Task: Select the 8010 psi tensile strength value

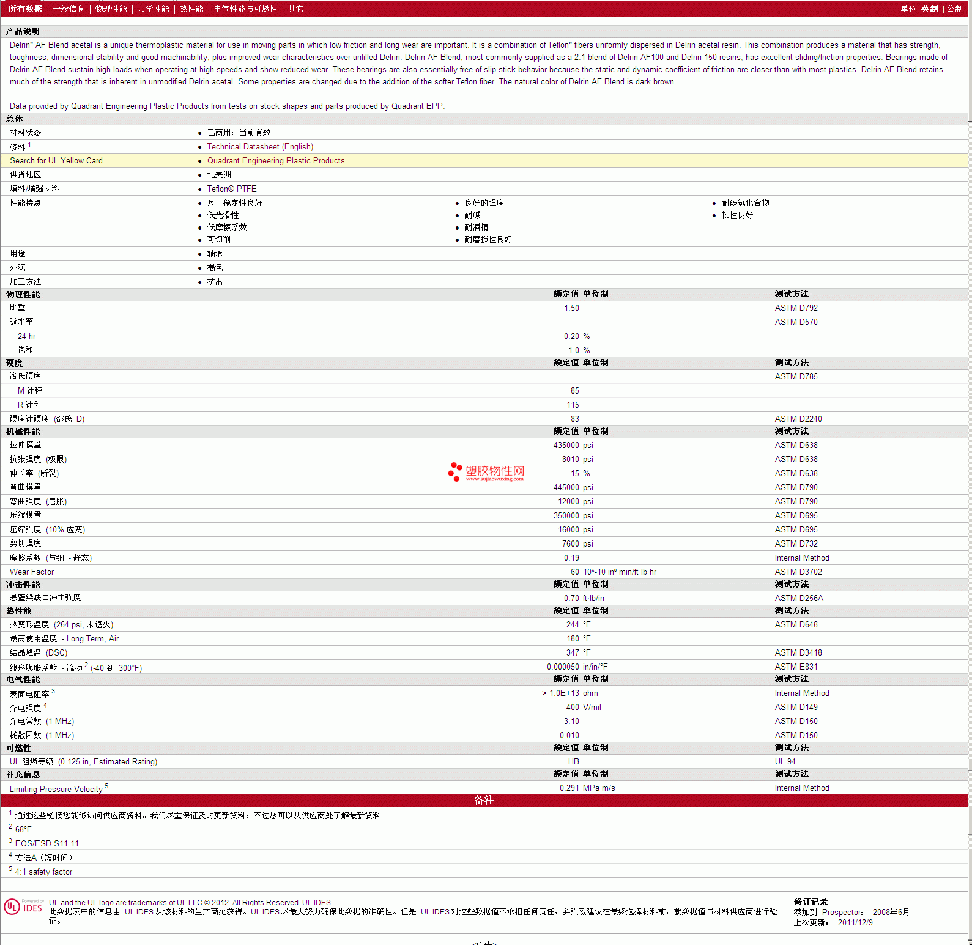Action: (577, 460)
